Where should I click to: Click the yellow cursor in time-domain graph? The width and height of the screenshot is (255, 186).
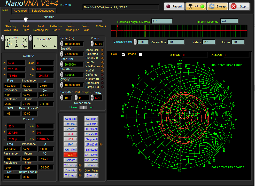point(145,31)
